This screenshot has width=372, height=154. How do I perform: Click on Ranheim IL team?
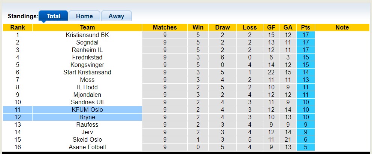tap(87, 50)
